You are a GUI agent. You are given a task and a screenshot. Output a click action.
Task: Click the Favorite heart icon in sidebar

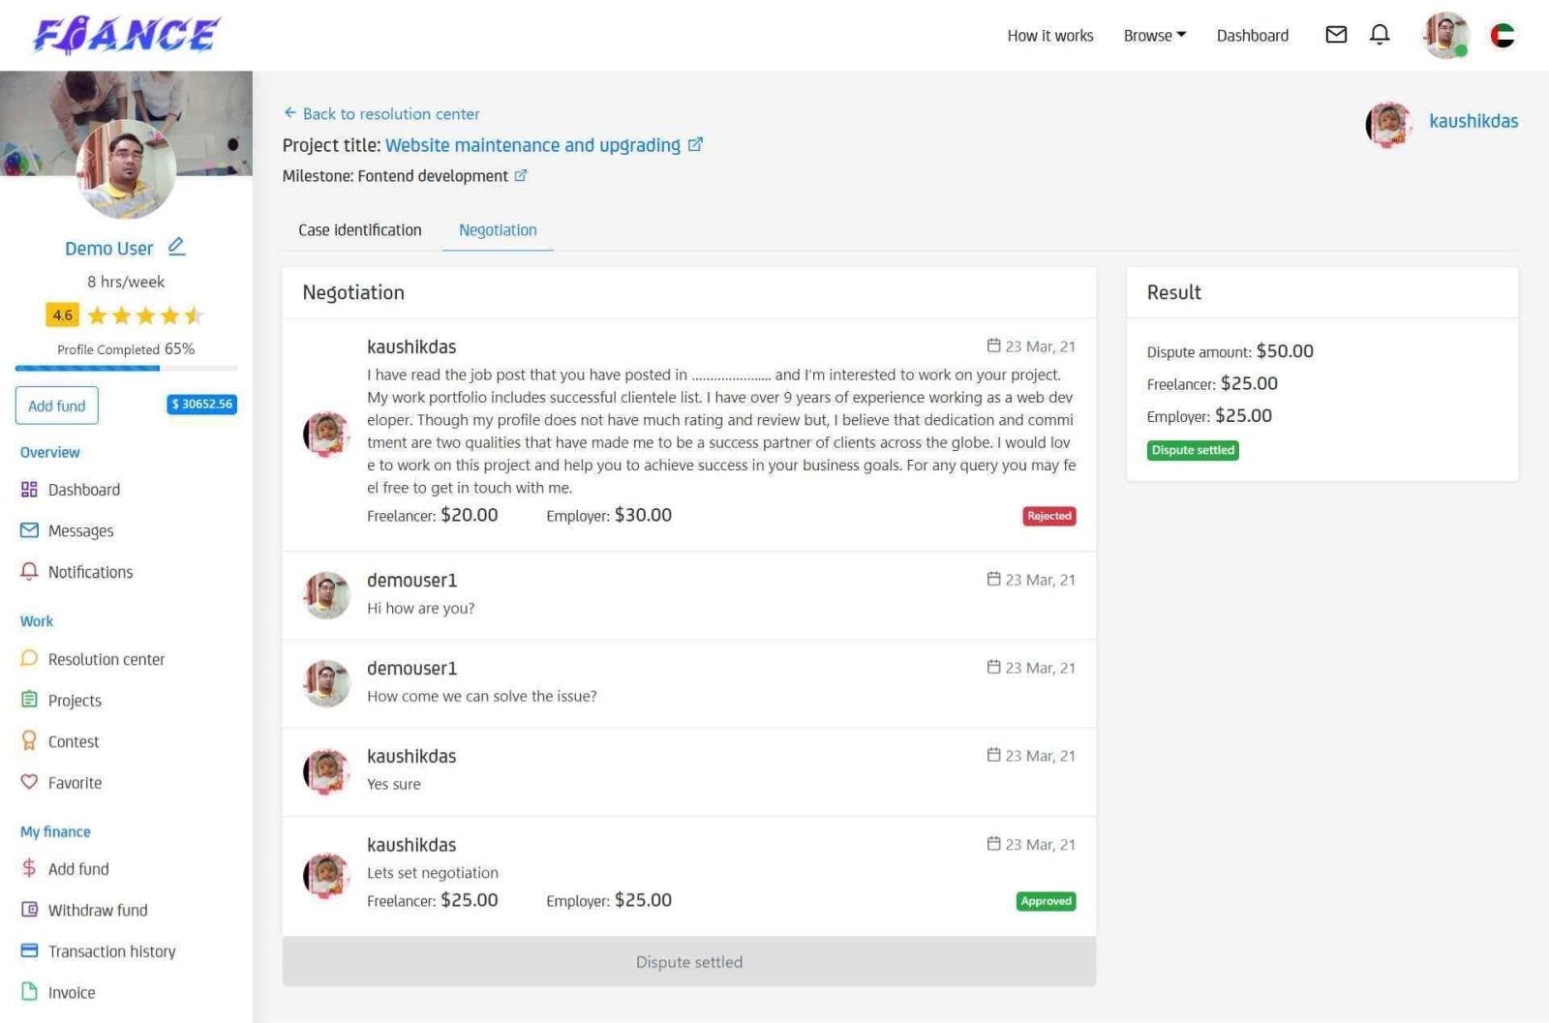pyautogui.click(x=29, y=781)
